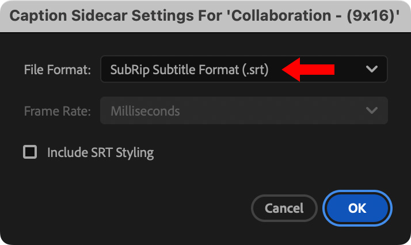Dismiss the dialog using Cancel
Viewport: 411px width, 245px height.
[284, 208]
